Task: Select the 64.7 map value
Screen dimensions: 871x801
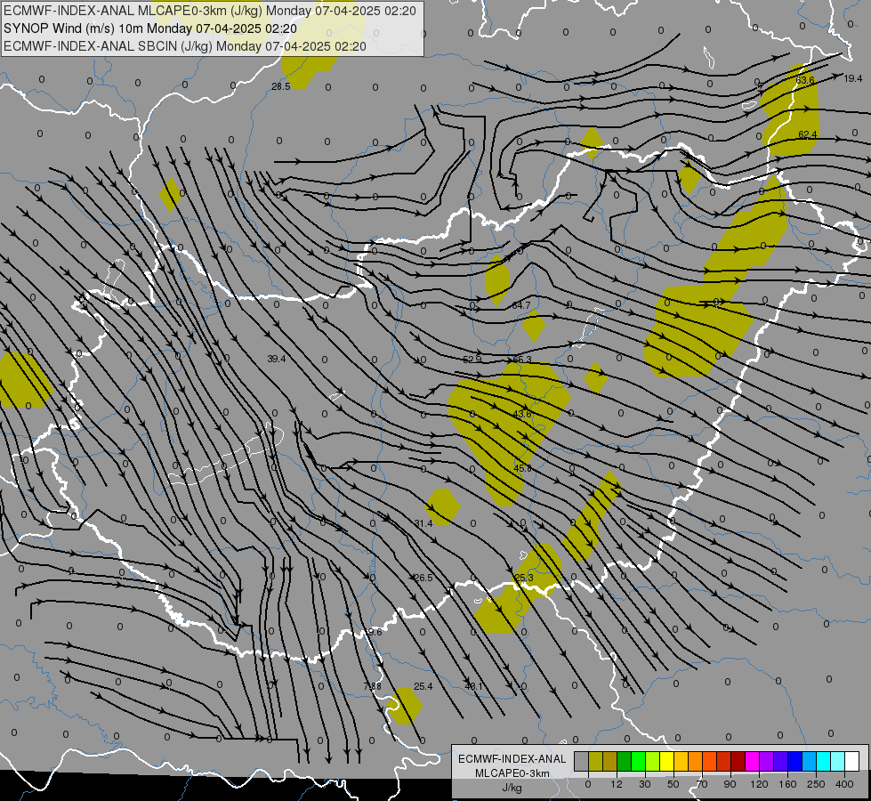Action: [521, 305]
